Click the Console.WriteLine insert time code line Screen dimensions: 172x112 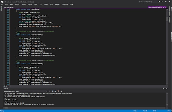click(36, 23)
